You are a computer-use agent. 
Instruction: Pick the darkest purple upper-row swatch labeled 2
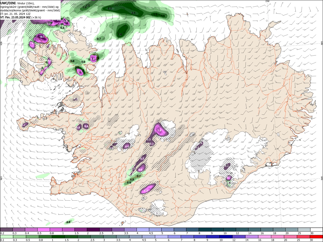click(93, 230)
